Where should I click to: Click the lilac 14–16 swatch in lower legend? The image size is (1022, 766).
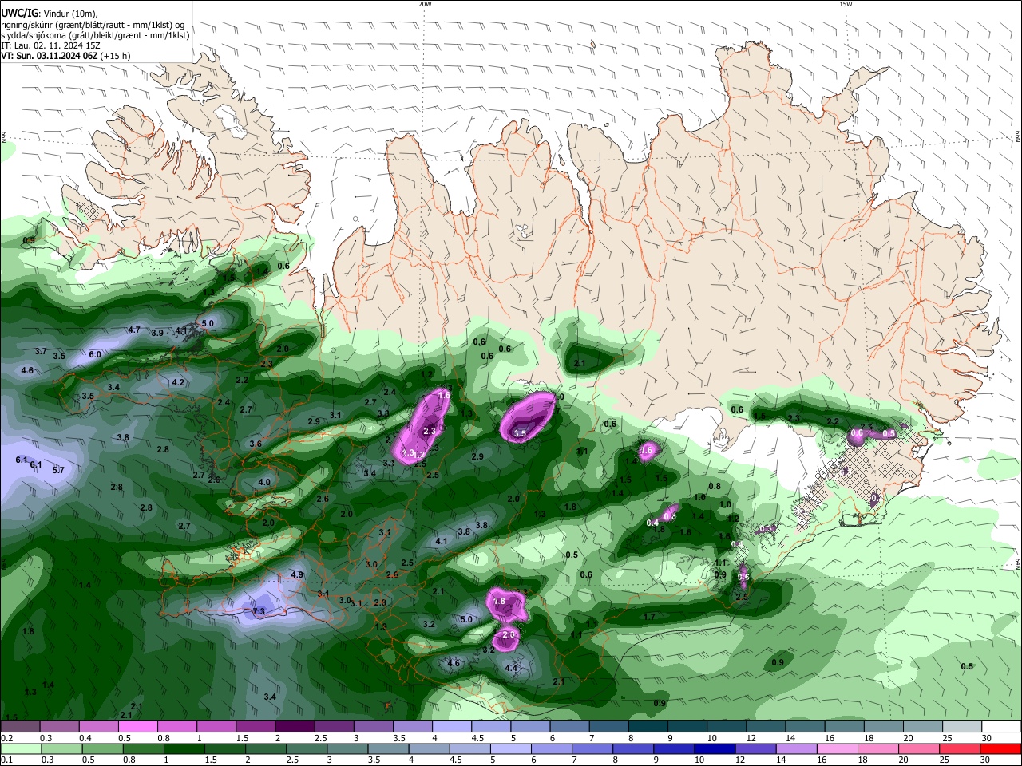[x=797, y=749]
